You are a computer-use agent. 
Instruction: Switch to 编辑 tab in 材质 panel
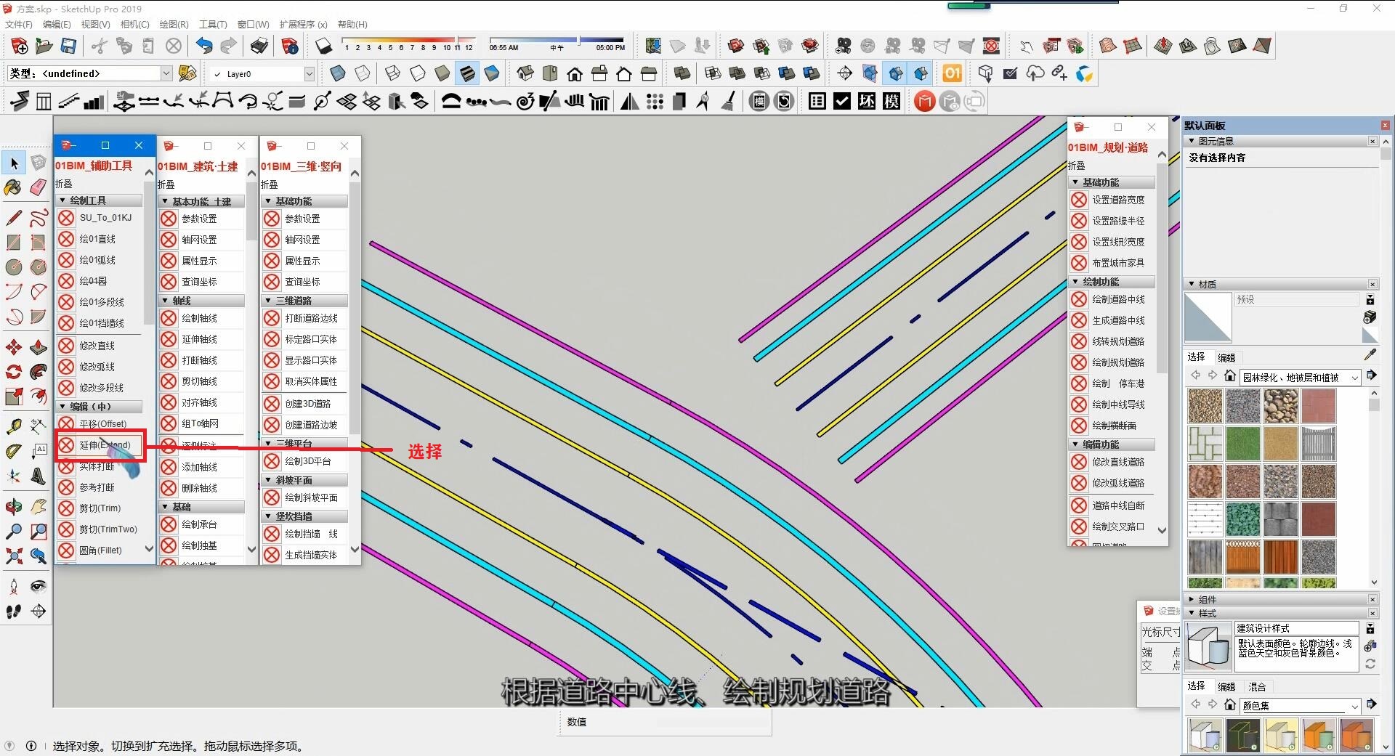(1226, 357)
